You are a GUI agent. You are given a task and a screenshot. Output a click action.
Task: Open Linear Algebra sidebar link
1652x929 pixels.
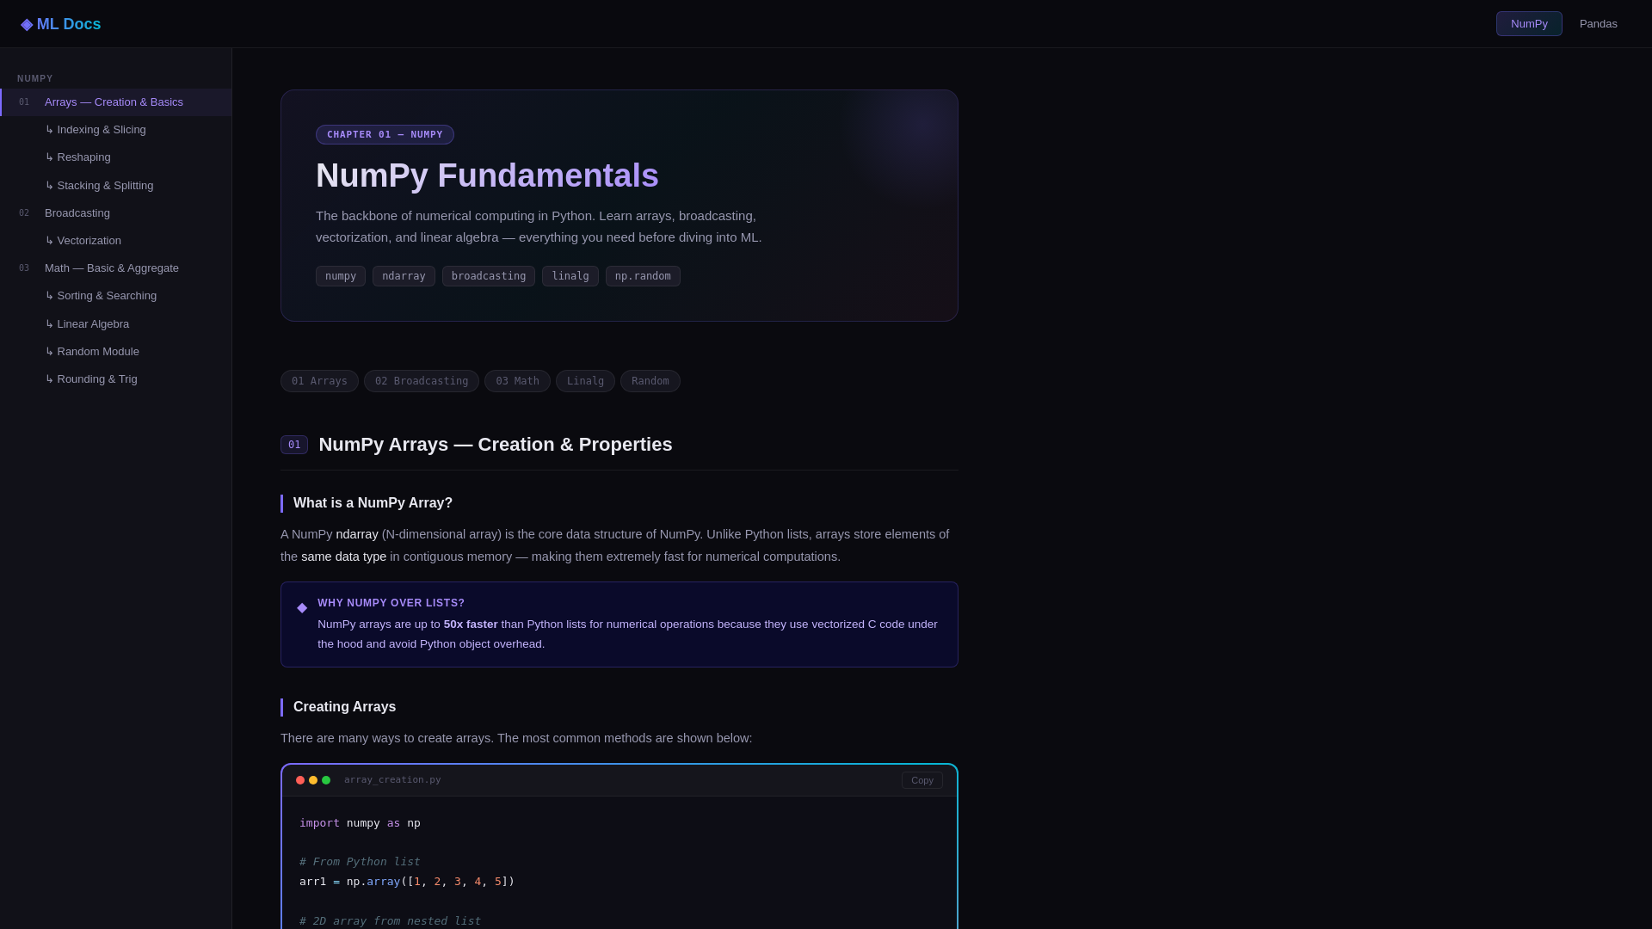[116, 324]
